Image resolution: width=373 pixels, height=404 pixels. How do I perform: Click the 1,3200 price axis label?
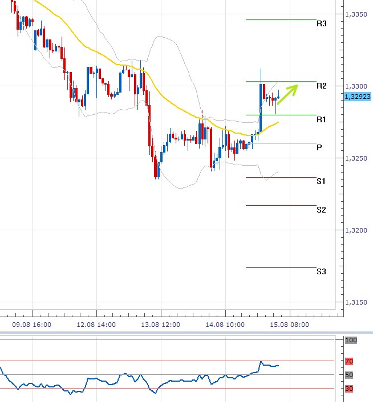coord(356,230)
